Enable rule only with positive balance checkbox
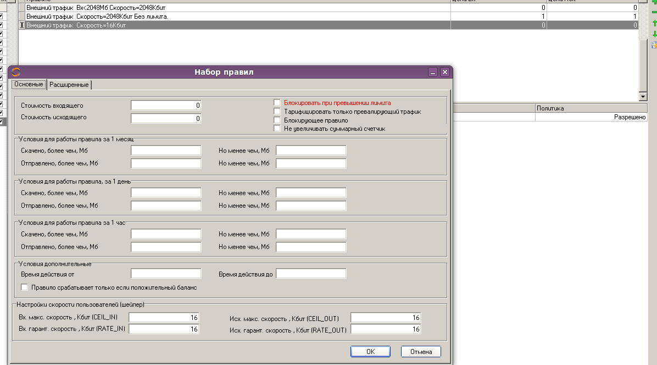The width and height of the screenshot is (657, 365). (x=24, y=287)
